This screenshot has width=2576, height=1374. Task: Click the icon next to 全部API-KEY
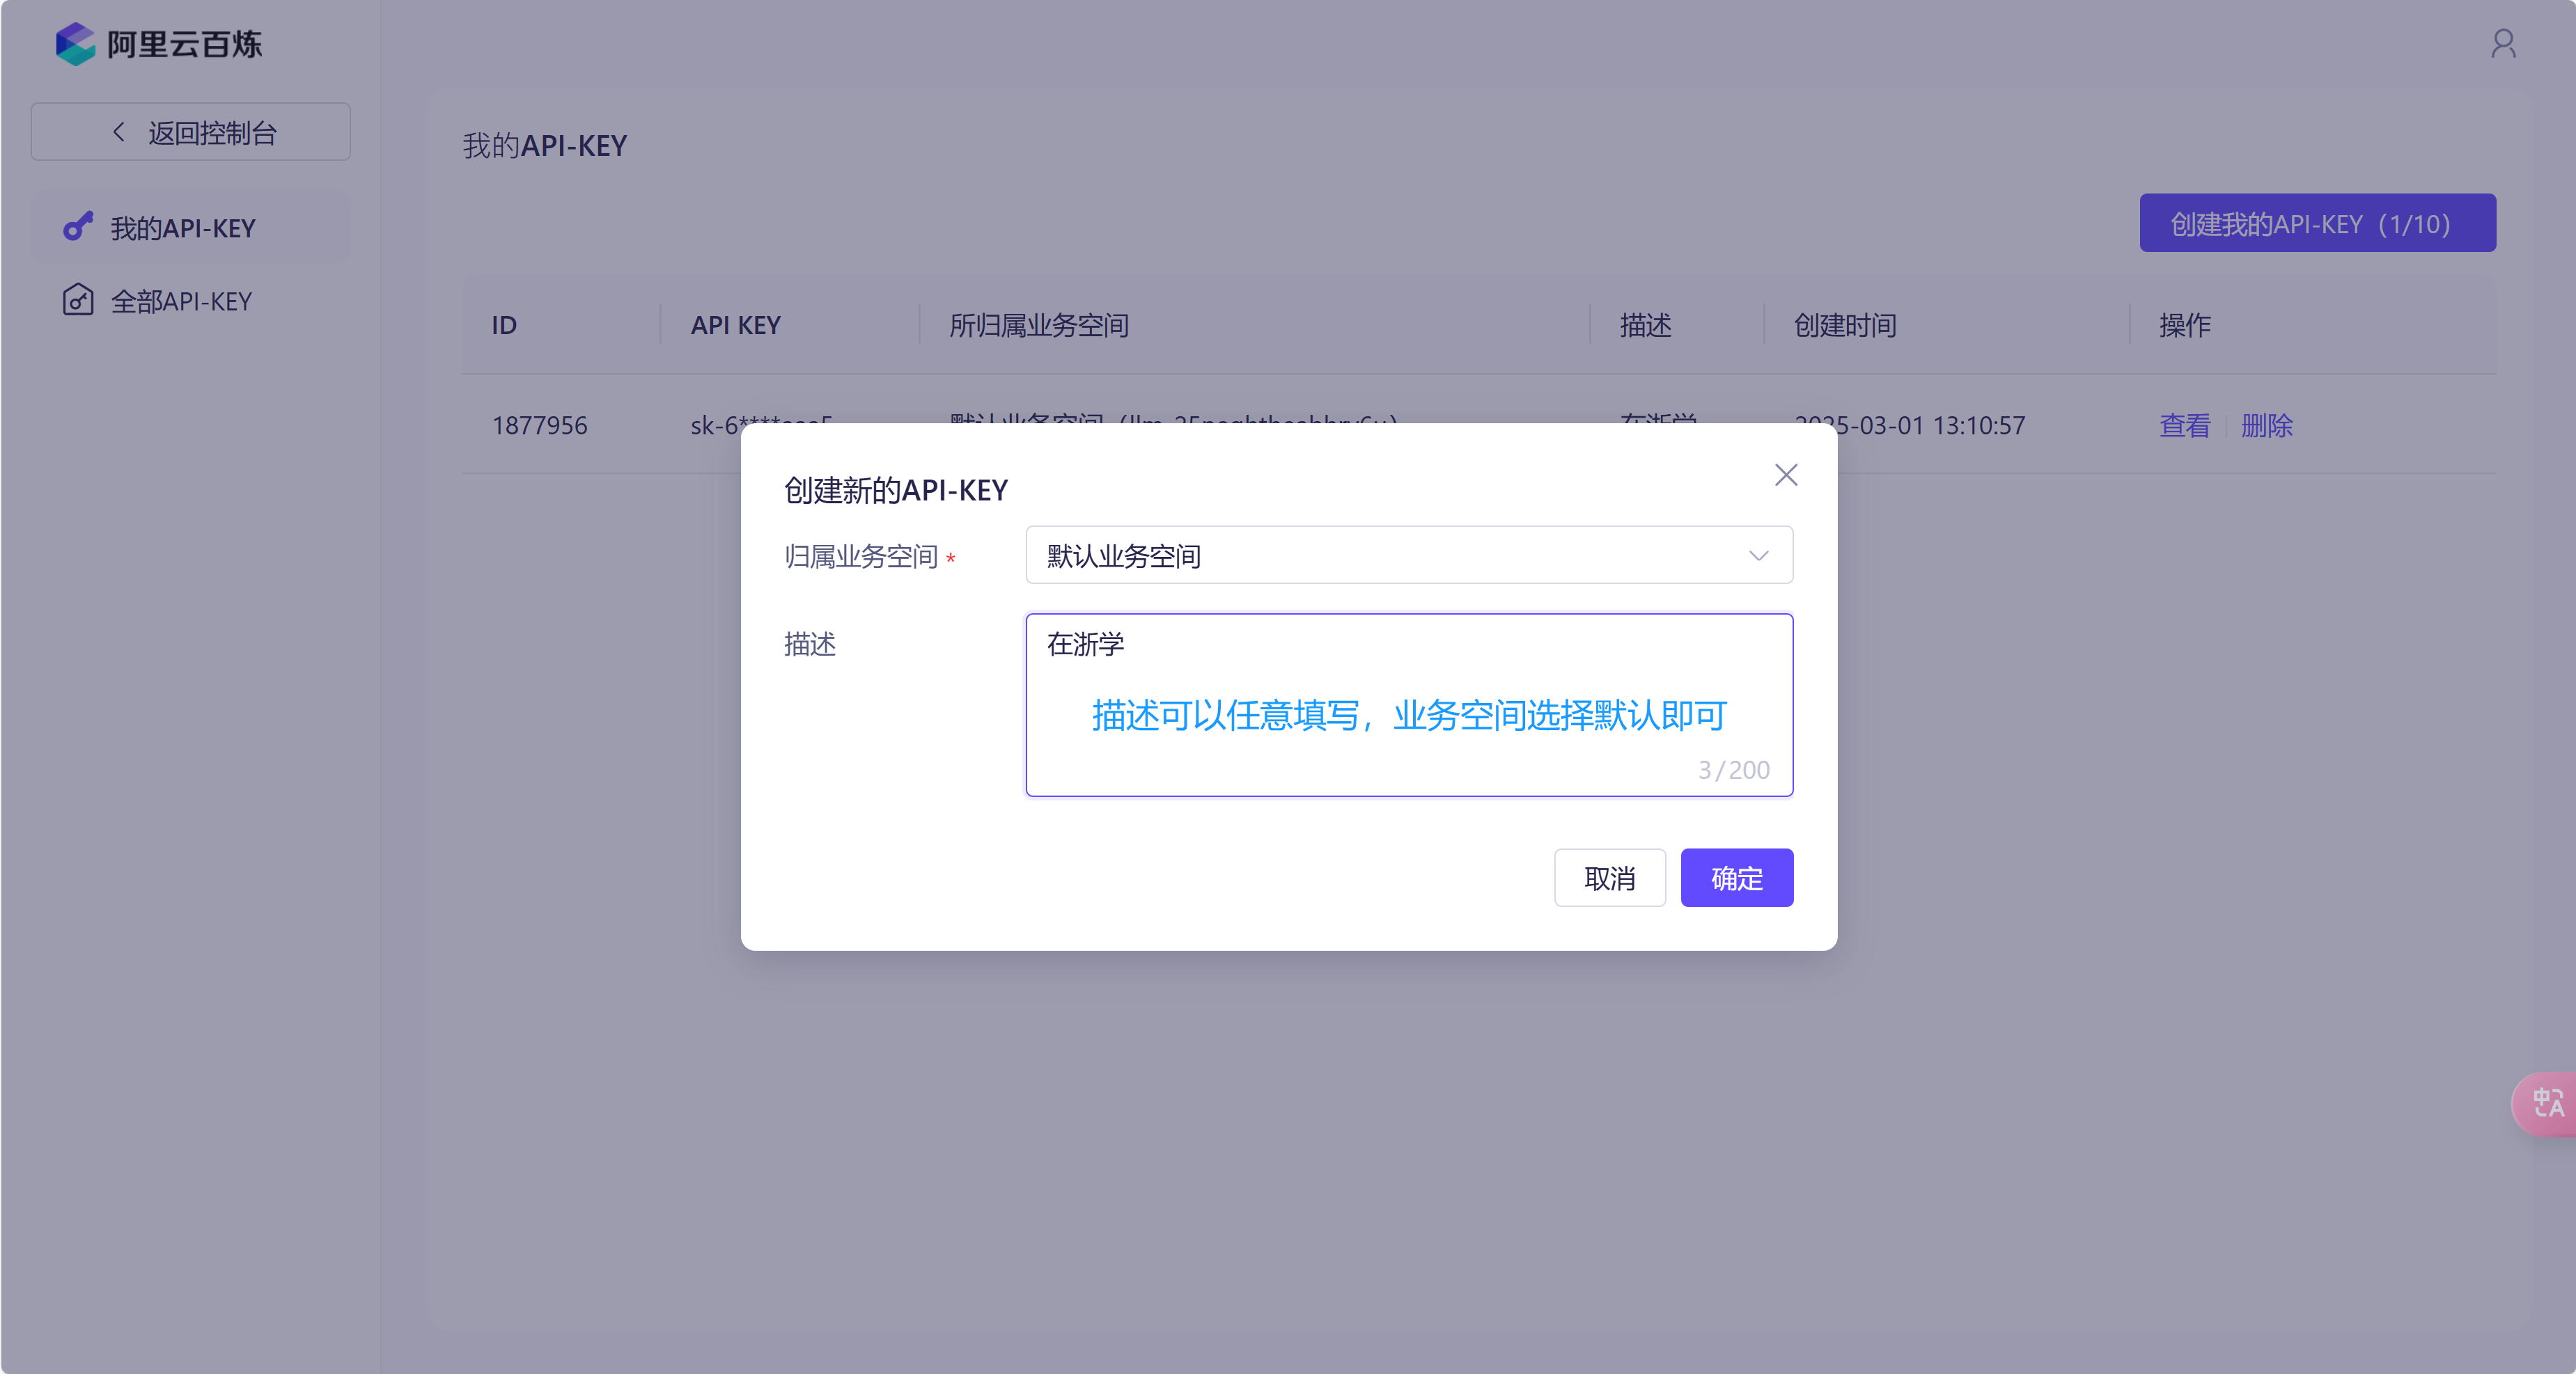coord(78,300)
